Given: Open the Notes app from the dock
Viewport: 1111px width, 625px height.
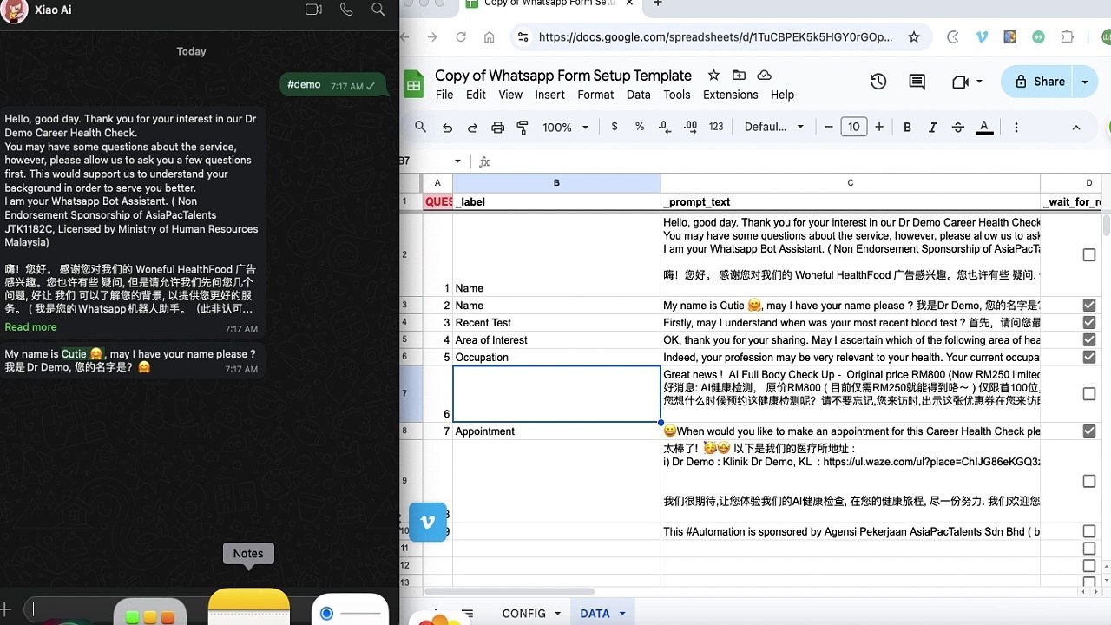Looking at the screenshot, I should 248,607.
